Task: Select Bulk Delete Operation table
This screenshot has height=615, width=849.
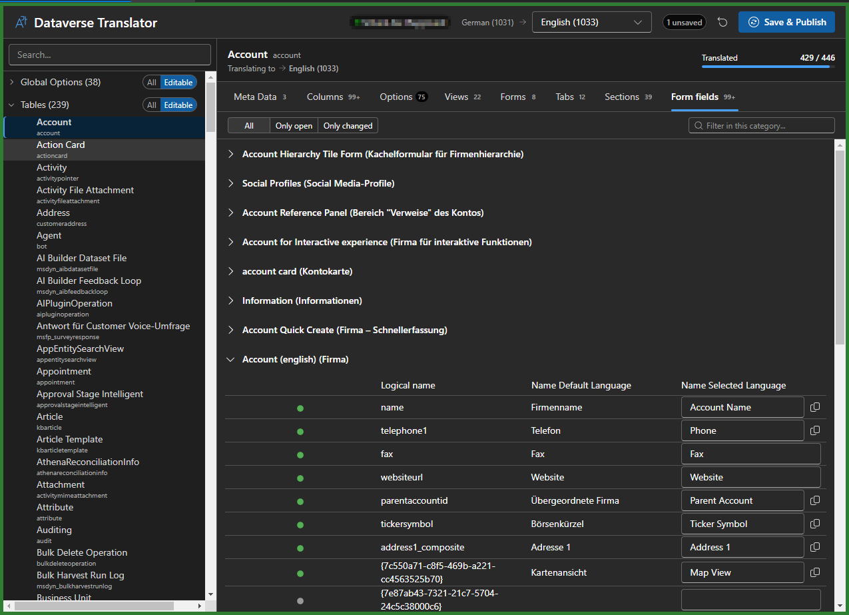Action: click(x=105, y=557)
